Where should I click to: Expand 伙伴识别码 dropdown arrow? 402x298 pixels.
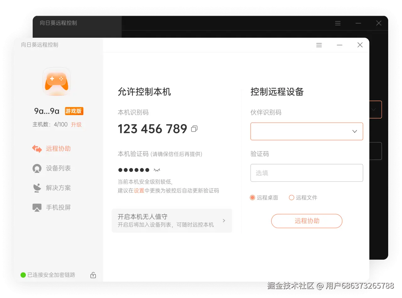click(x=355, y=131)
